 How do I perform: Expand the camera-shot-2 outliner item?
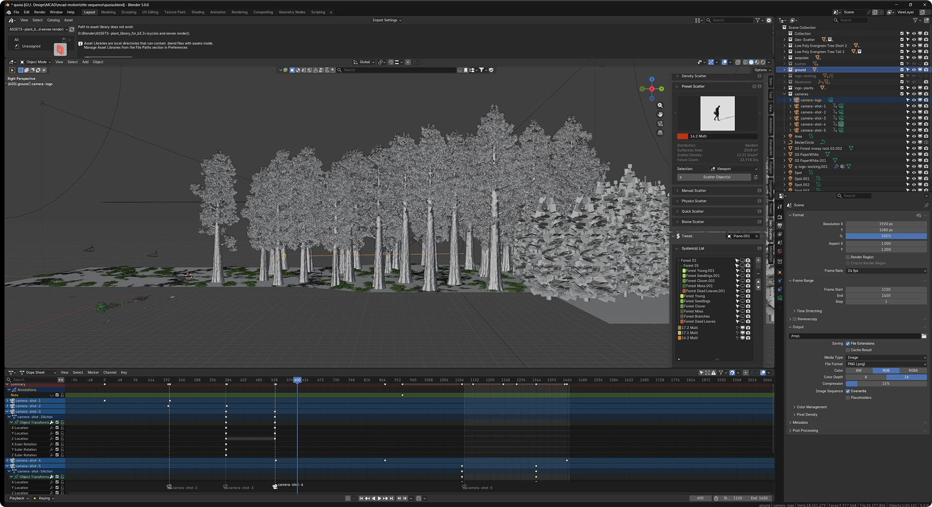coord(790,113)
